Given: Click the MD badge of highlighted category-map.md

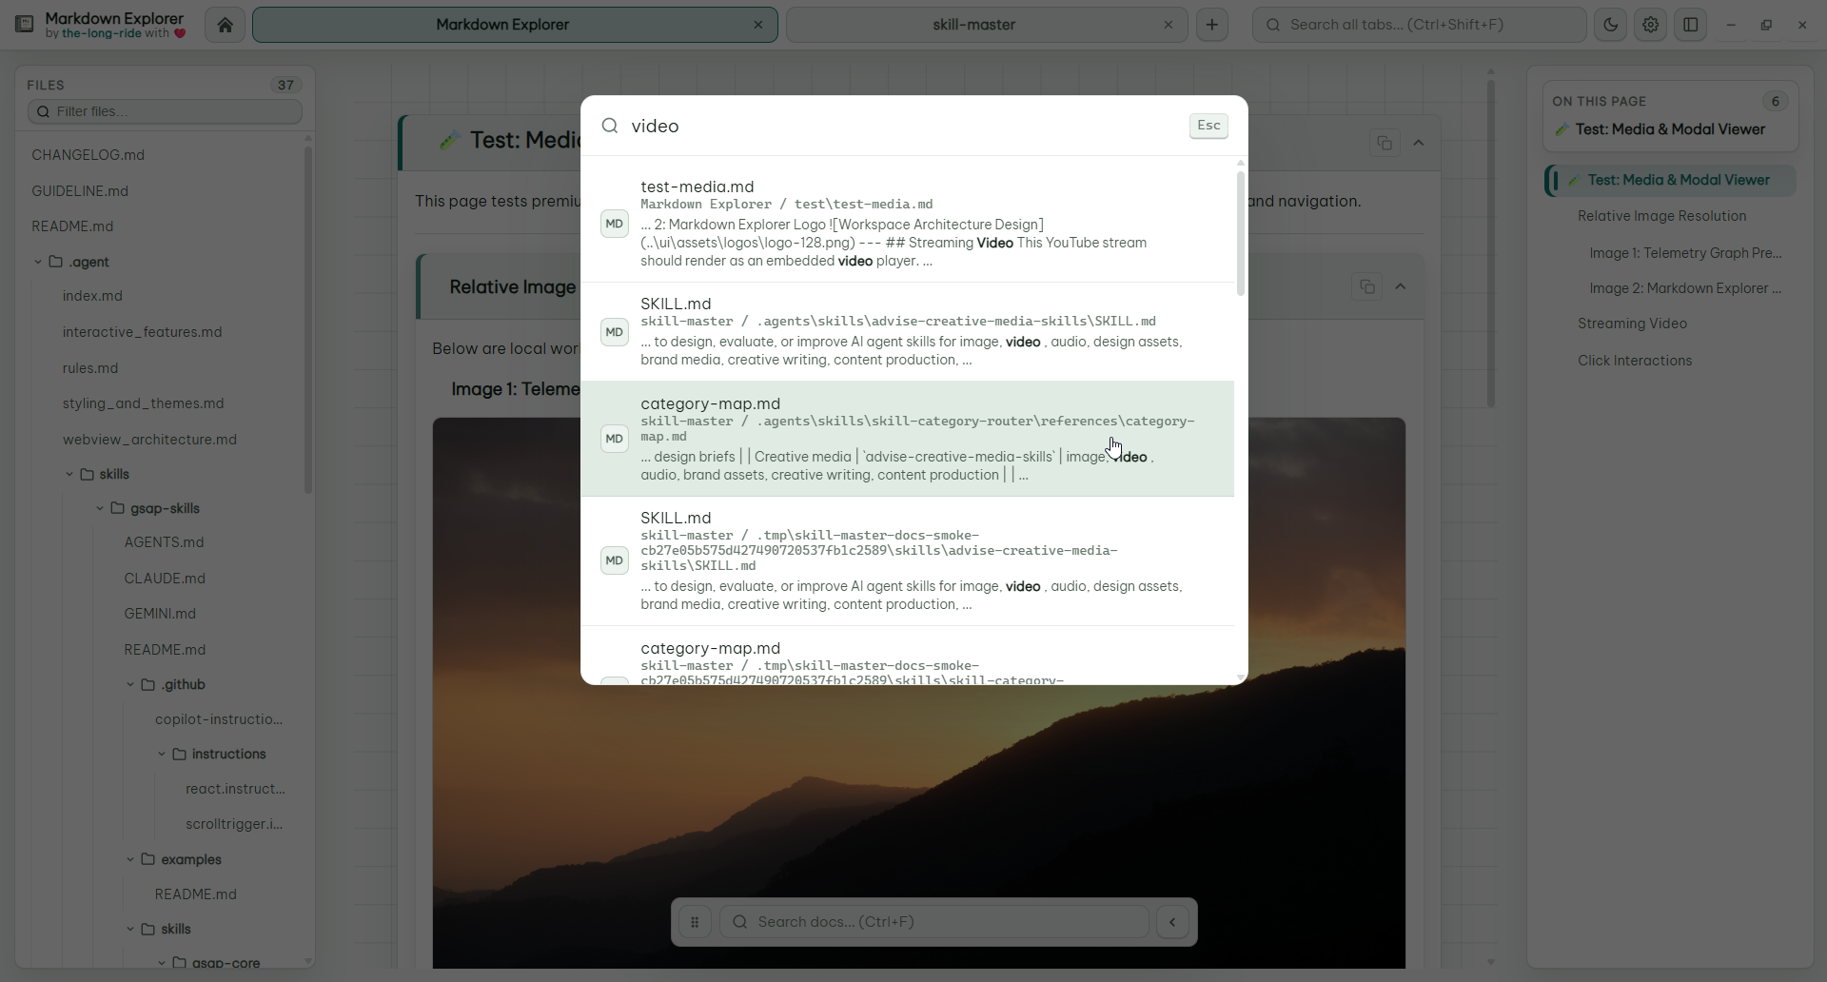Looking at the screenshot, I should coord(615,439).
